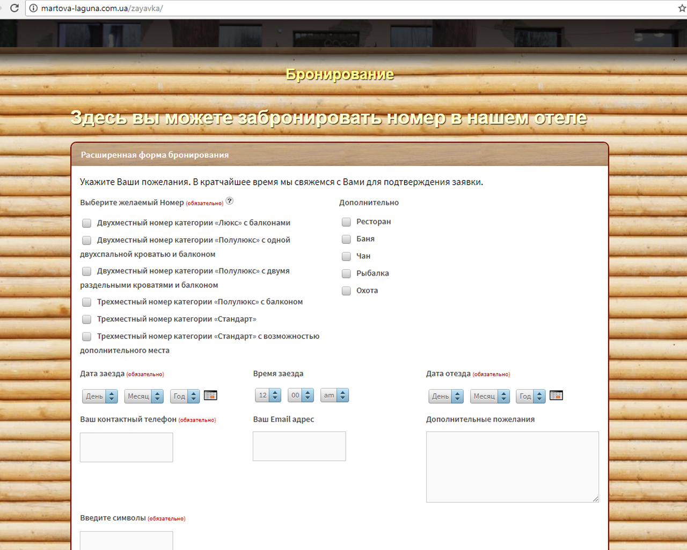Expand the arrival Месяц dropdown

coord(144,396)
